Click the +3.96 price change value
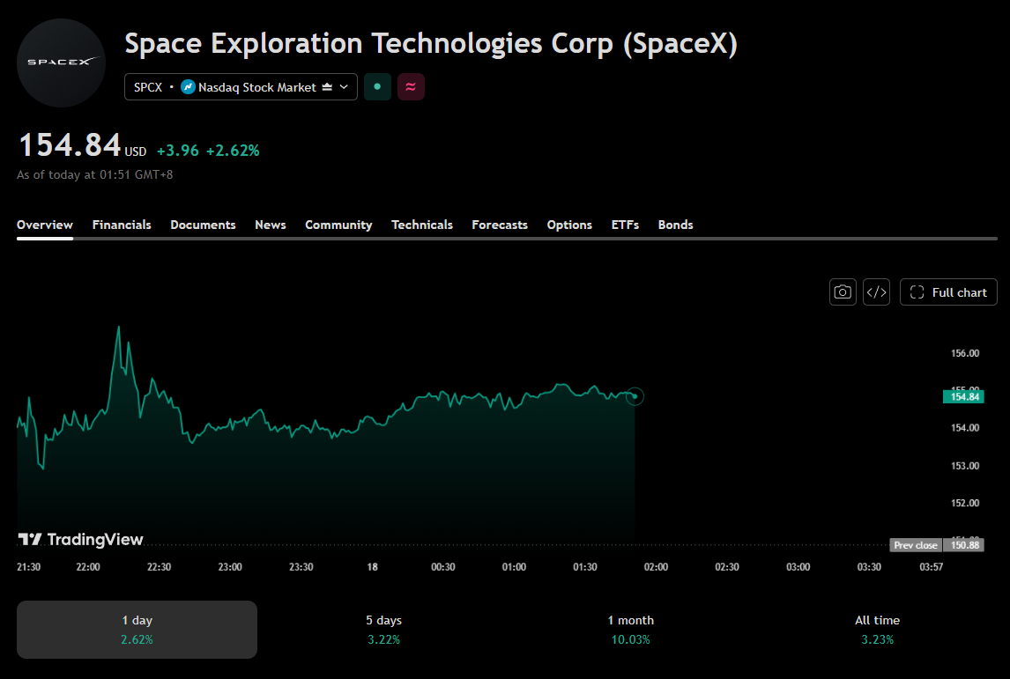Screen dimensions: 1010x679 coord(178,151)
